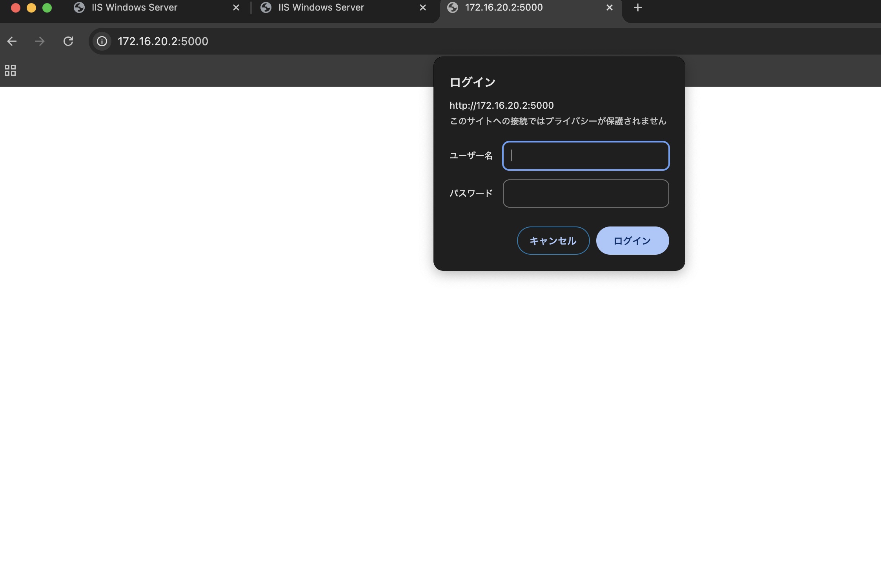The image size is (881, 577).
Task: Submit with the ログイン button
Action: (x=632, y=241)
